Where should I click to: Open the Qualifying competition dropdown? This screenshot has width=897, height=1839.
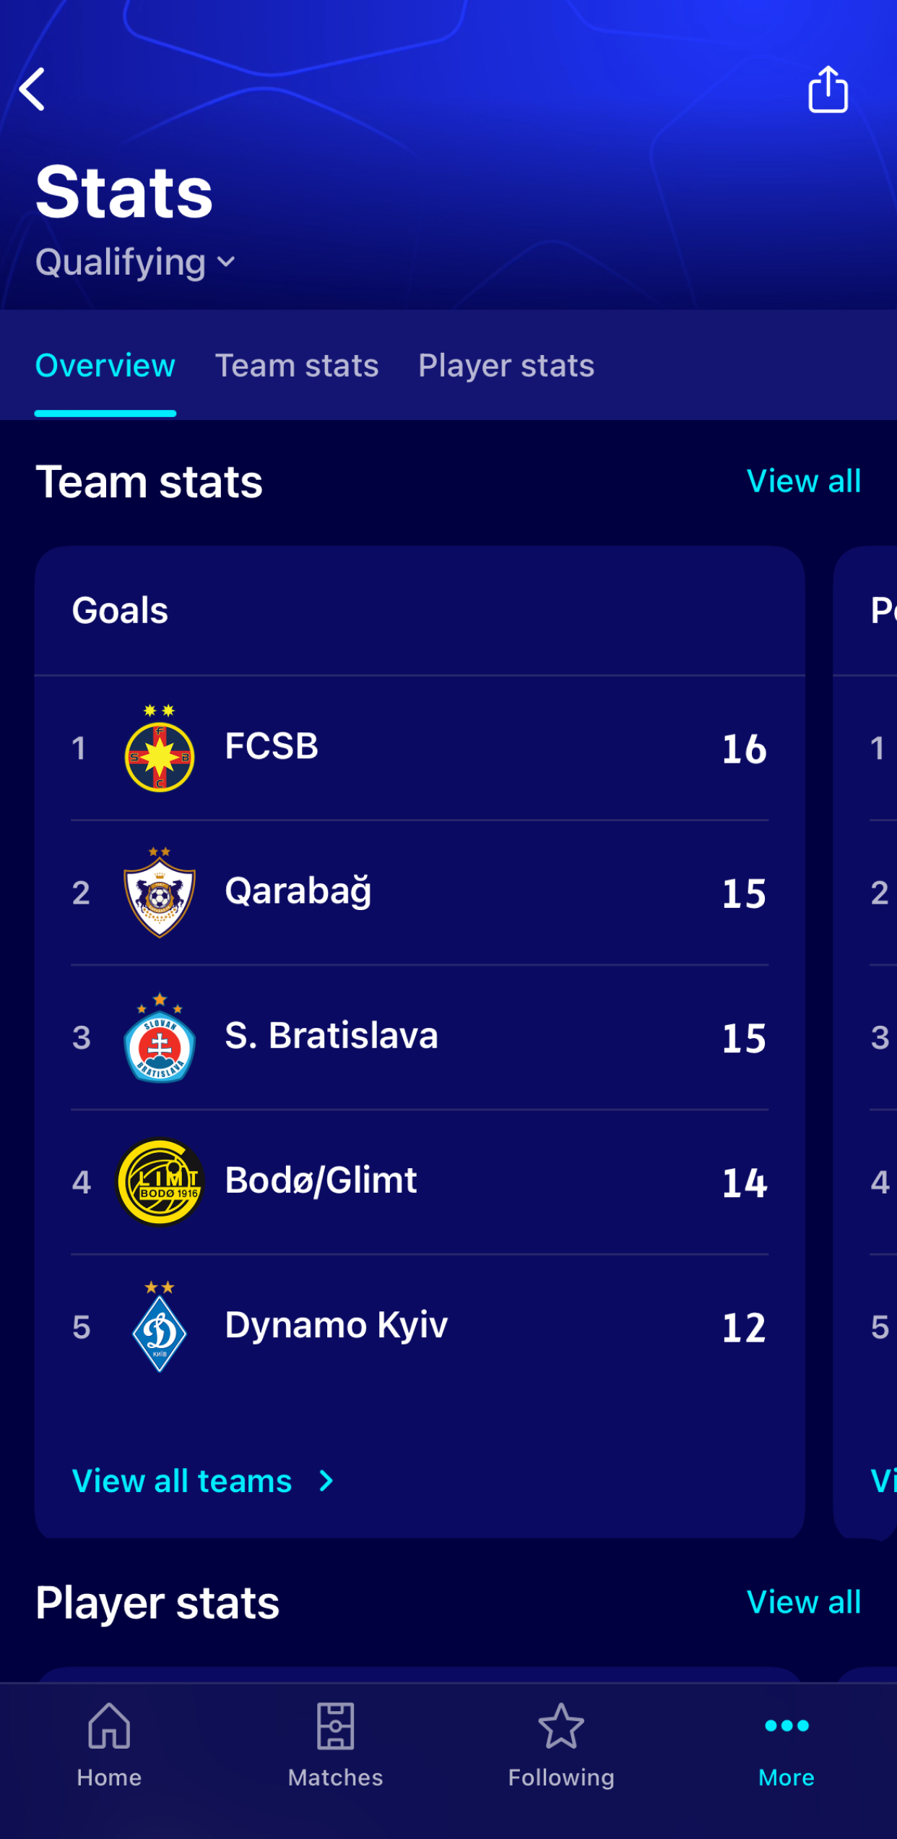click(134, 262)
